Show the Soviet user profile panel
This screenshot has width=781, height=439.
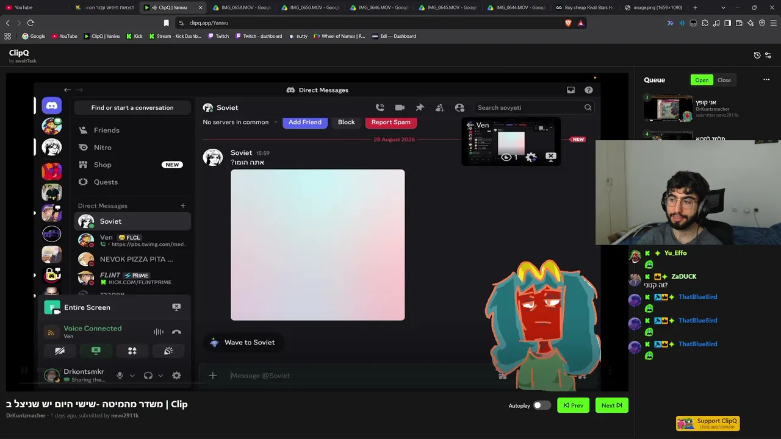point(459,107)
